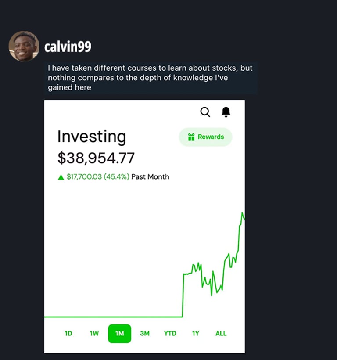Click the Past Month label
Image resolution: width=337 pixels, height=360 pixels.
150,177
